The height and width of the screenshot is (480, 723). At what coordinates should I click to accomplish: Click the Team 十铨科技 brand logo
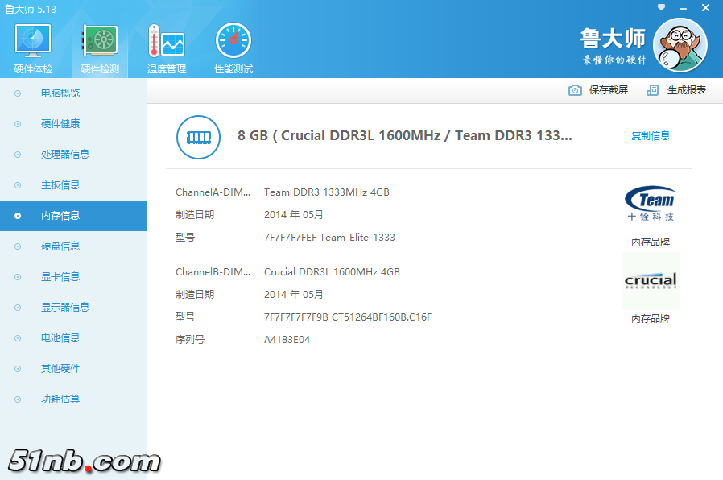[x=650, y=204]
